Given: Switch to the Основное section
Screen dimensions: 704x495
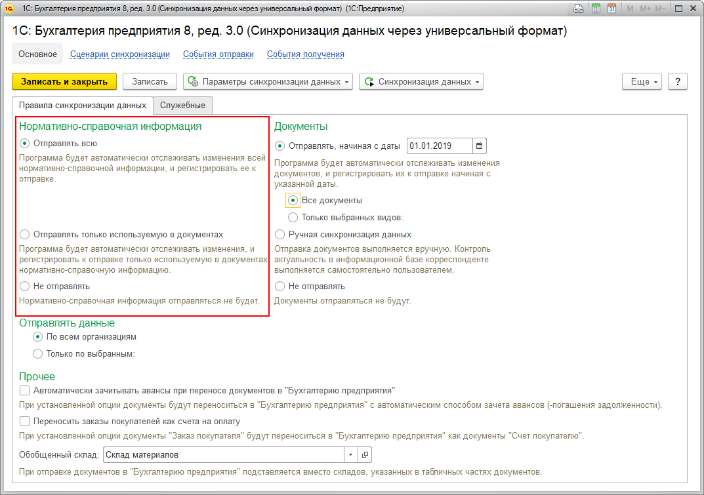Looking at the screenshot, I should pos(37,54).
